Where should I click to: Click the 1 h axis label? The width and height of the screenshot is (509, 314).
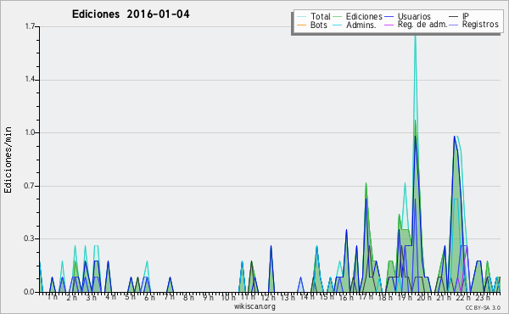tap(53, 296)
